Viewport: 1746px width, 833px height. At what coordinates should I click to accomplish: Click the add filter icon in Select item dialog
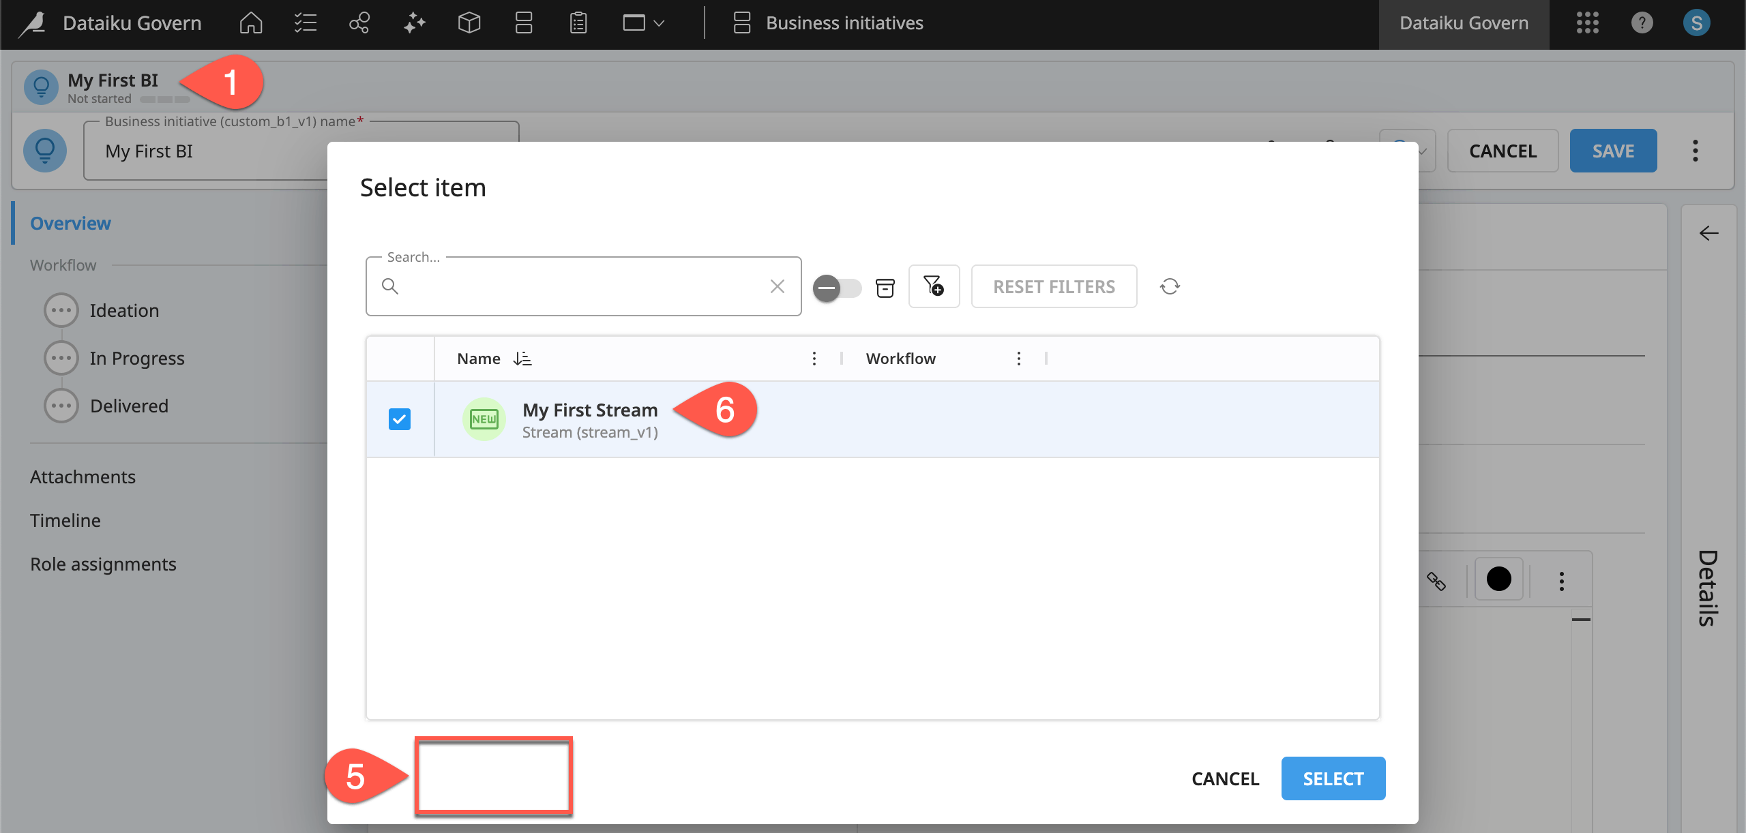point(934,286)
